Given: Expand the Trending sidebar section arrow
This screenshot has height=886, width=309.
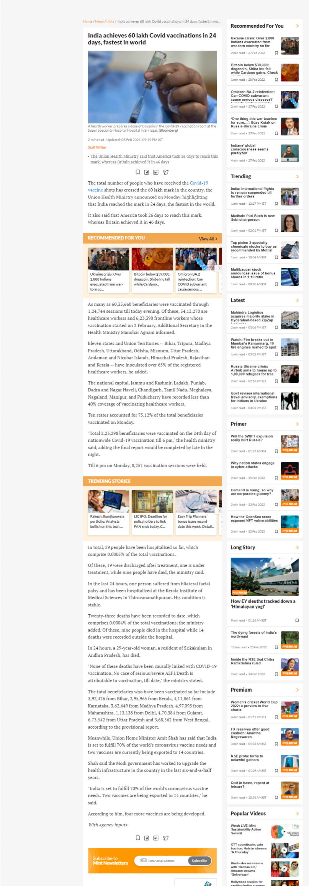Looking at the screenshot, I should (297, 176).
